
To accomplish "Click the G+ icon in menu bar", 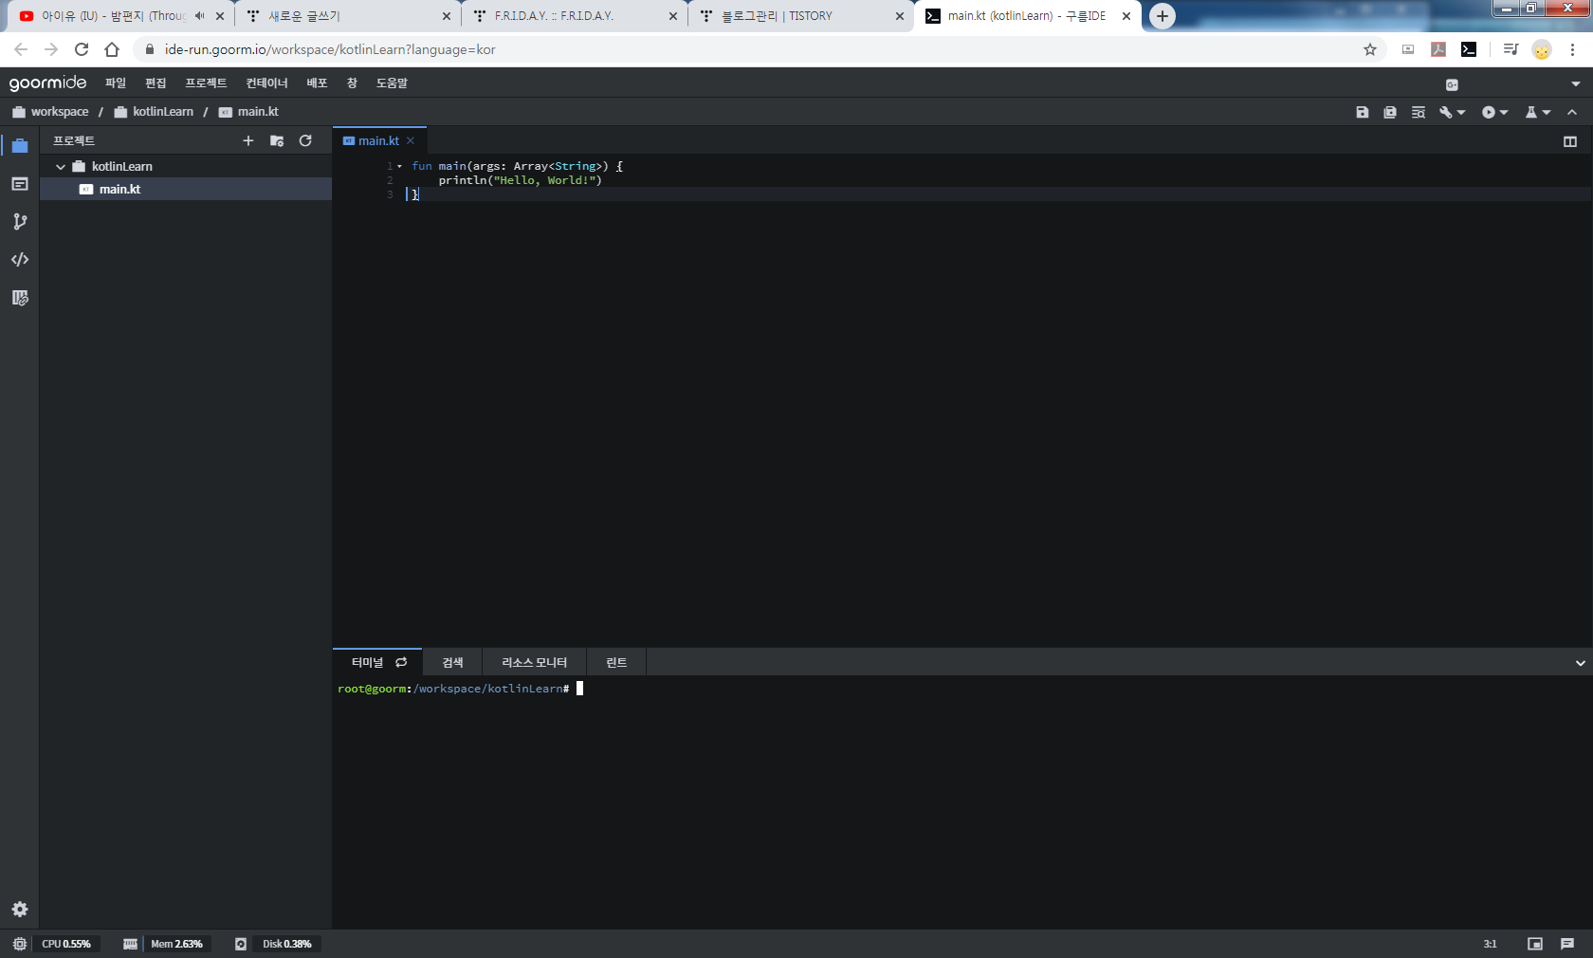I will [x=1452, y=84].
